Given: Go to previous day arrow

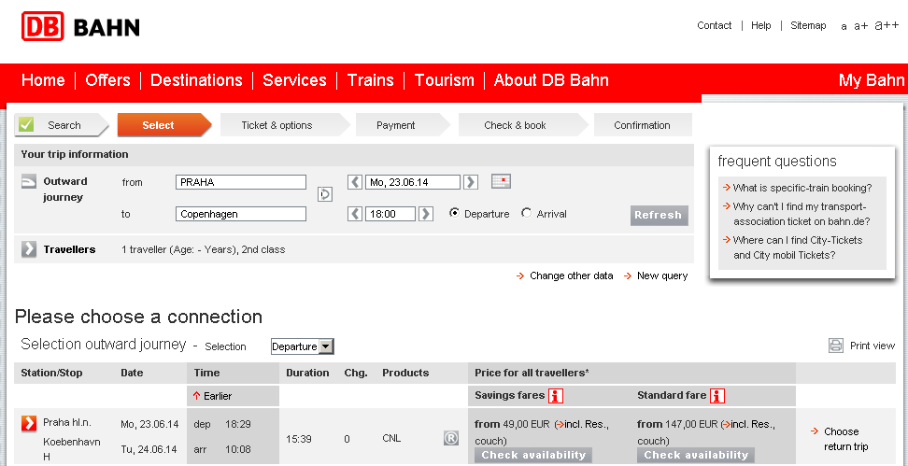Looking at the screenshot, I should click(355, 182).
